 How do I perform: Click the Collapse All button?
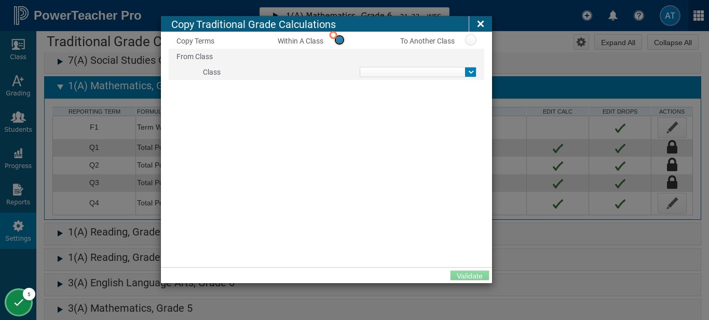click(x=673, y=43)
